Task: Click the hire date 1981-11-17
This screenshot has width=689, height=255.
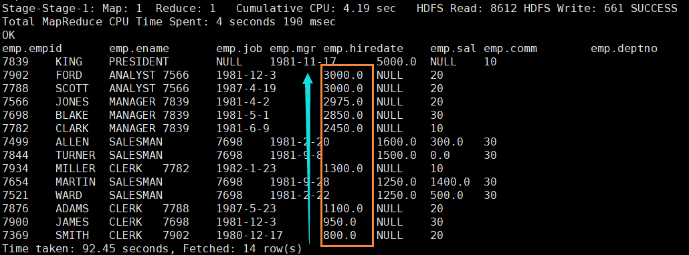Action: (303, 62)
